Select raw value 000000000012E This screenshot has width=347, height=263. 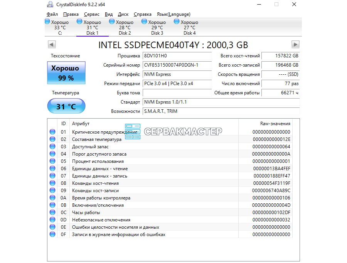[271, 139]
